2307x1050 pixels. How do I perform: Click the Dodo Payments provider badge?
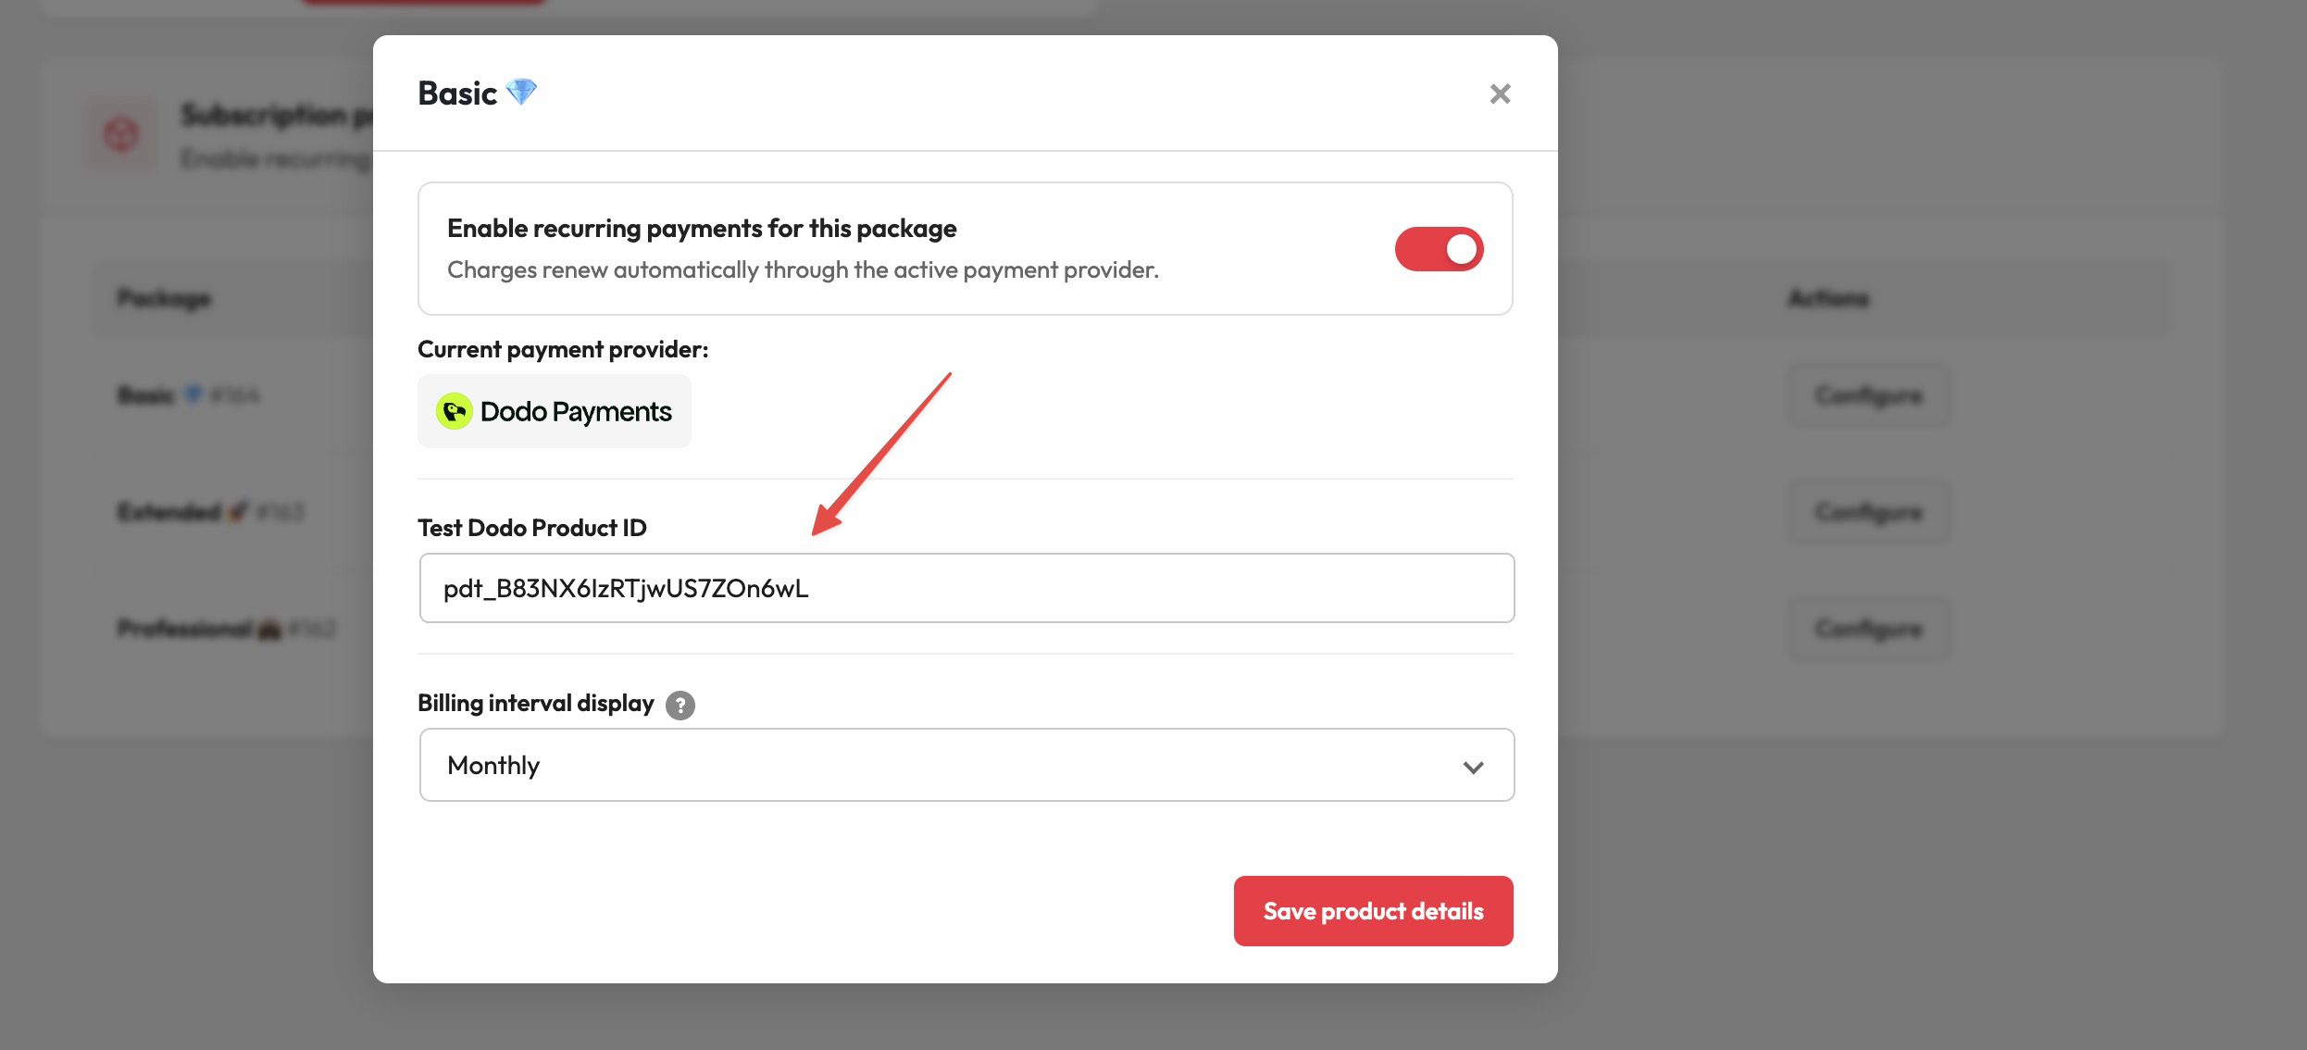click(554, 411)
